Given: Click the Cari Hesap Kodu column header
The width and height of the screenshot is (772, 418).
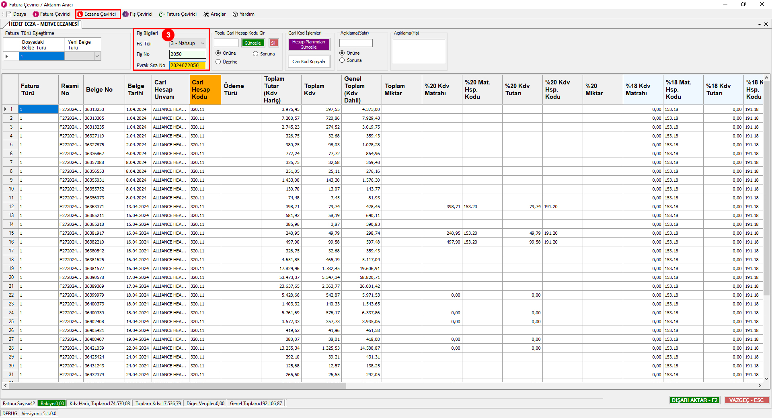Looking at the screenshot, I should tap(205, 90).
